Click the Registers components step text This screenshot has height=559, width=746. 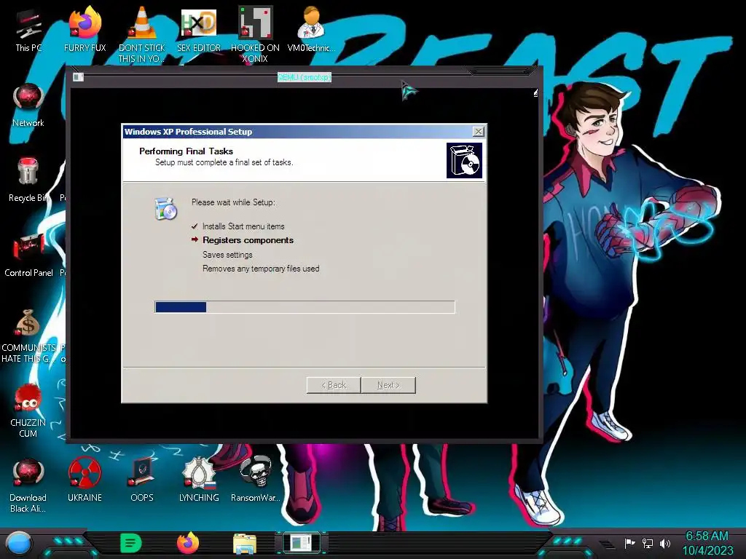pyautogui.click(x=248, y=240)
